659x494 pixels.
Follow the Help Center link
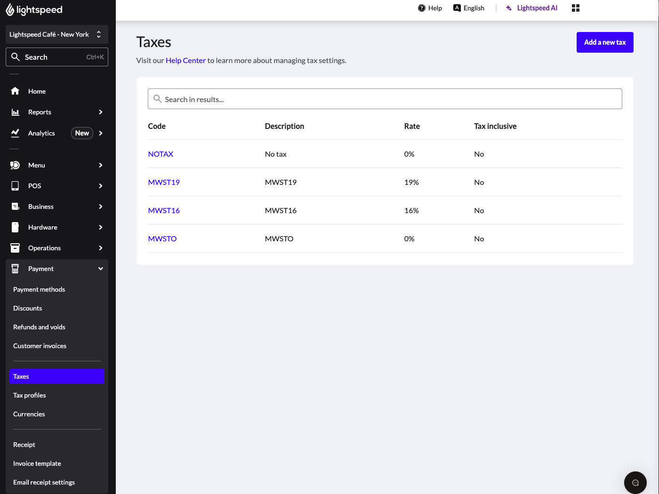185,60
